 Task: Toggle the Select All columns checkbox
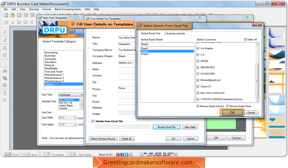[x=245, y=39]
